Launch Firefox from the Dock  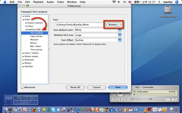point(34,110)
